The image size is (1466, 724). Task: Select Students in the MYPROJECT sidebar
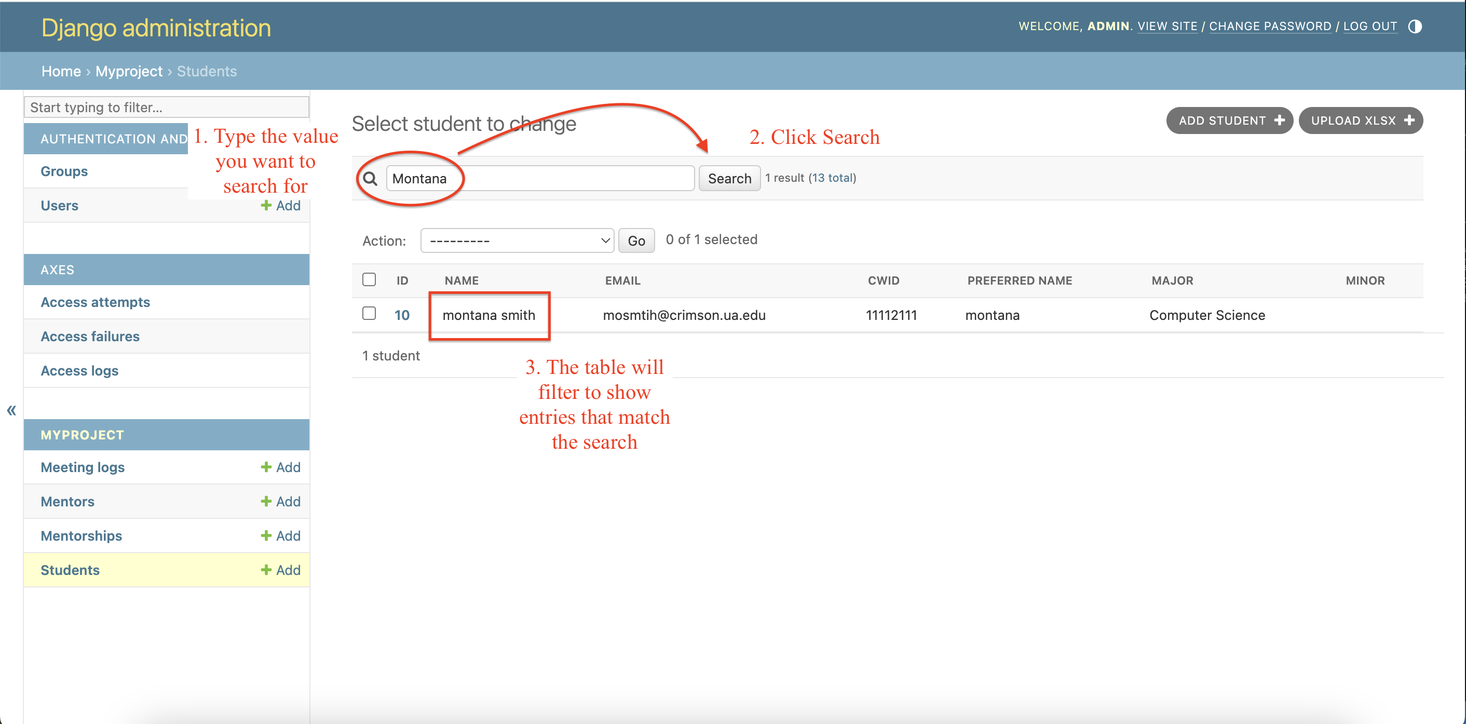tap(70, 569)
